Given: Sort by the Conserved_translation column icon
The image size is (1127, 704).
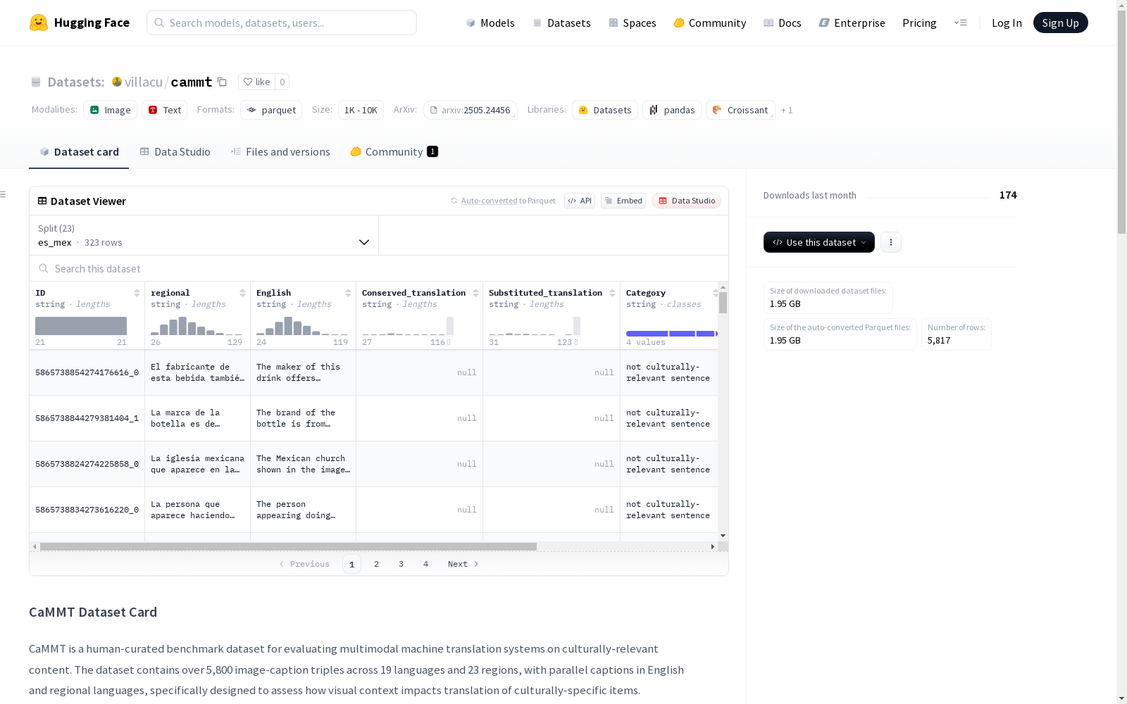Looking at the screenshot, I should (x=475, y=293).
